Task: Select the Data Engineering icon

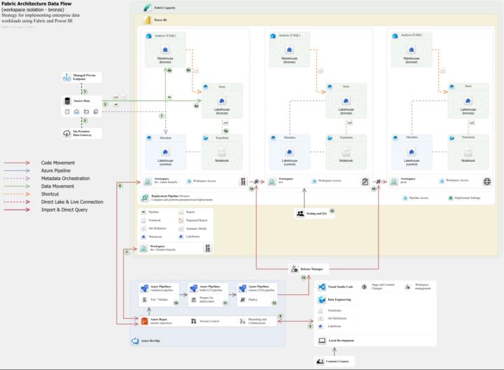Action: pos(321,299)
